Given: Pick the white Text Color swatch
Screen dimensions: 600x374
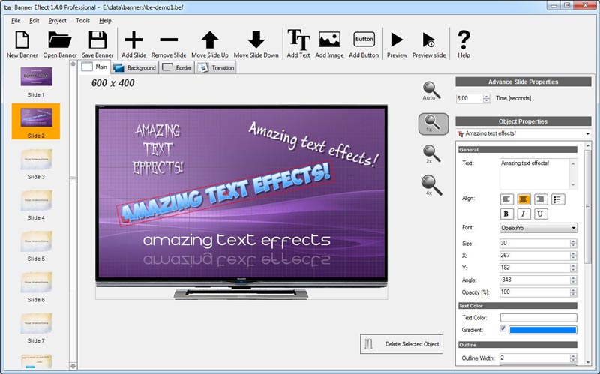Looking at the screenshot, I should (538, 317).
